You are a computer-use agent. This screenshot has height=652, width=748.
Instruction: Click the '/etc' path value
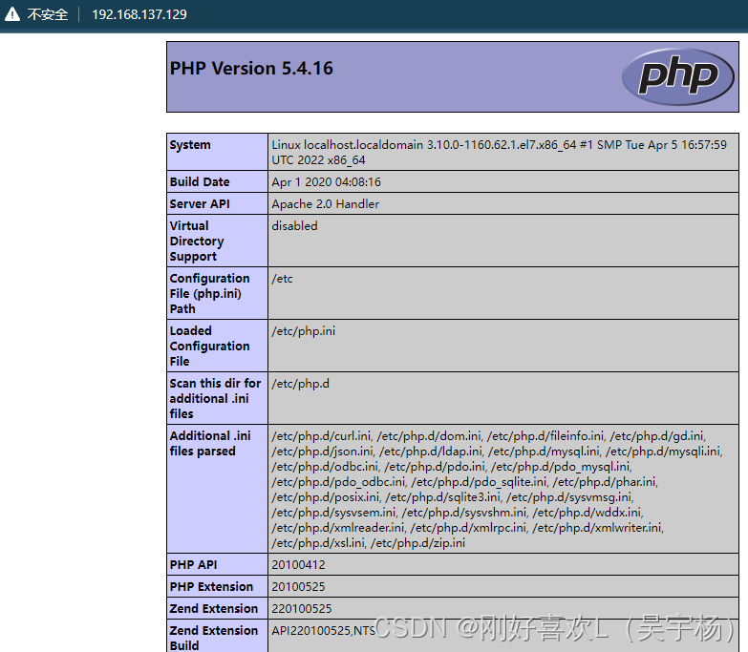(282, 279)
